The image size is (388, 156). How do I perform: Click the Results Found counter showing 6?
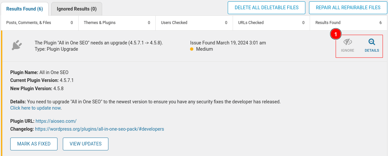tap(348, 23)
